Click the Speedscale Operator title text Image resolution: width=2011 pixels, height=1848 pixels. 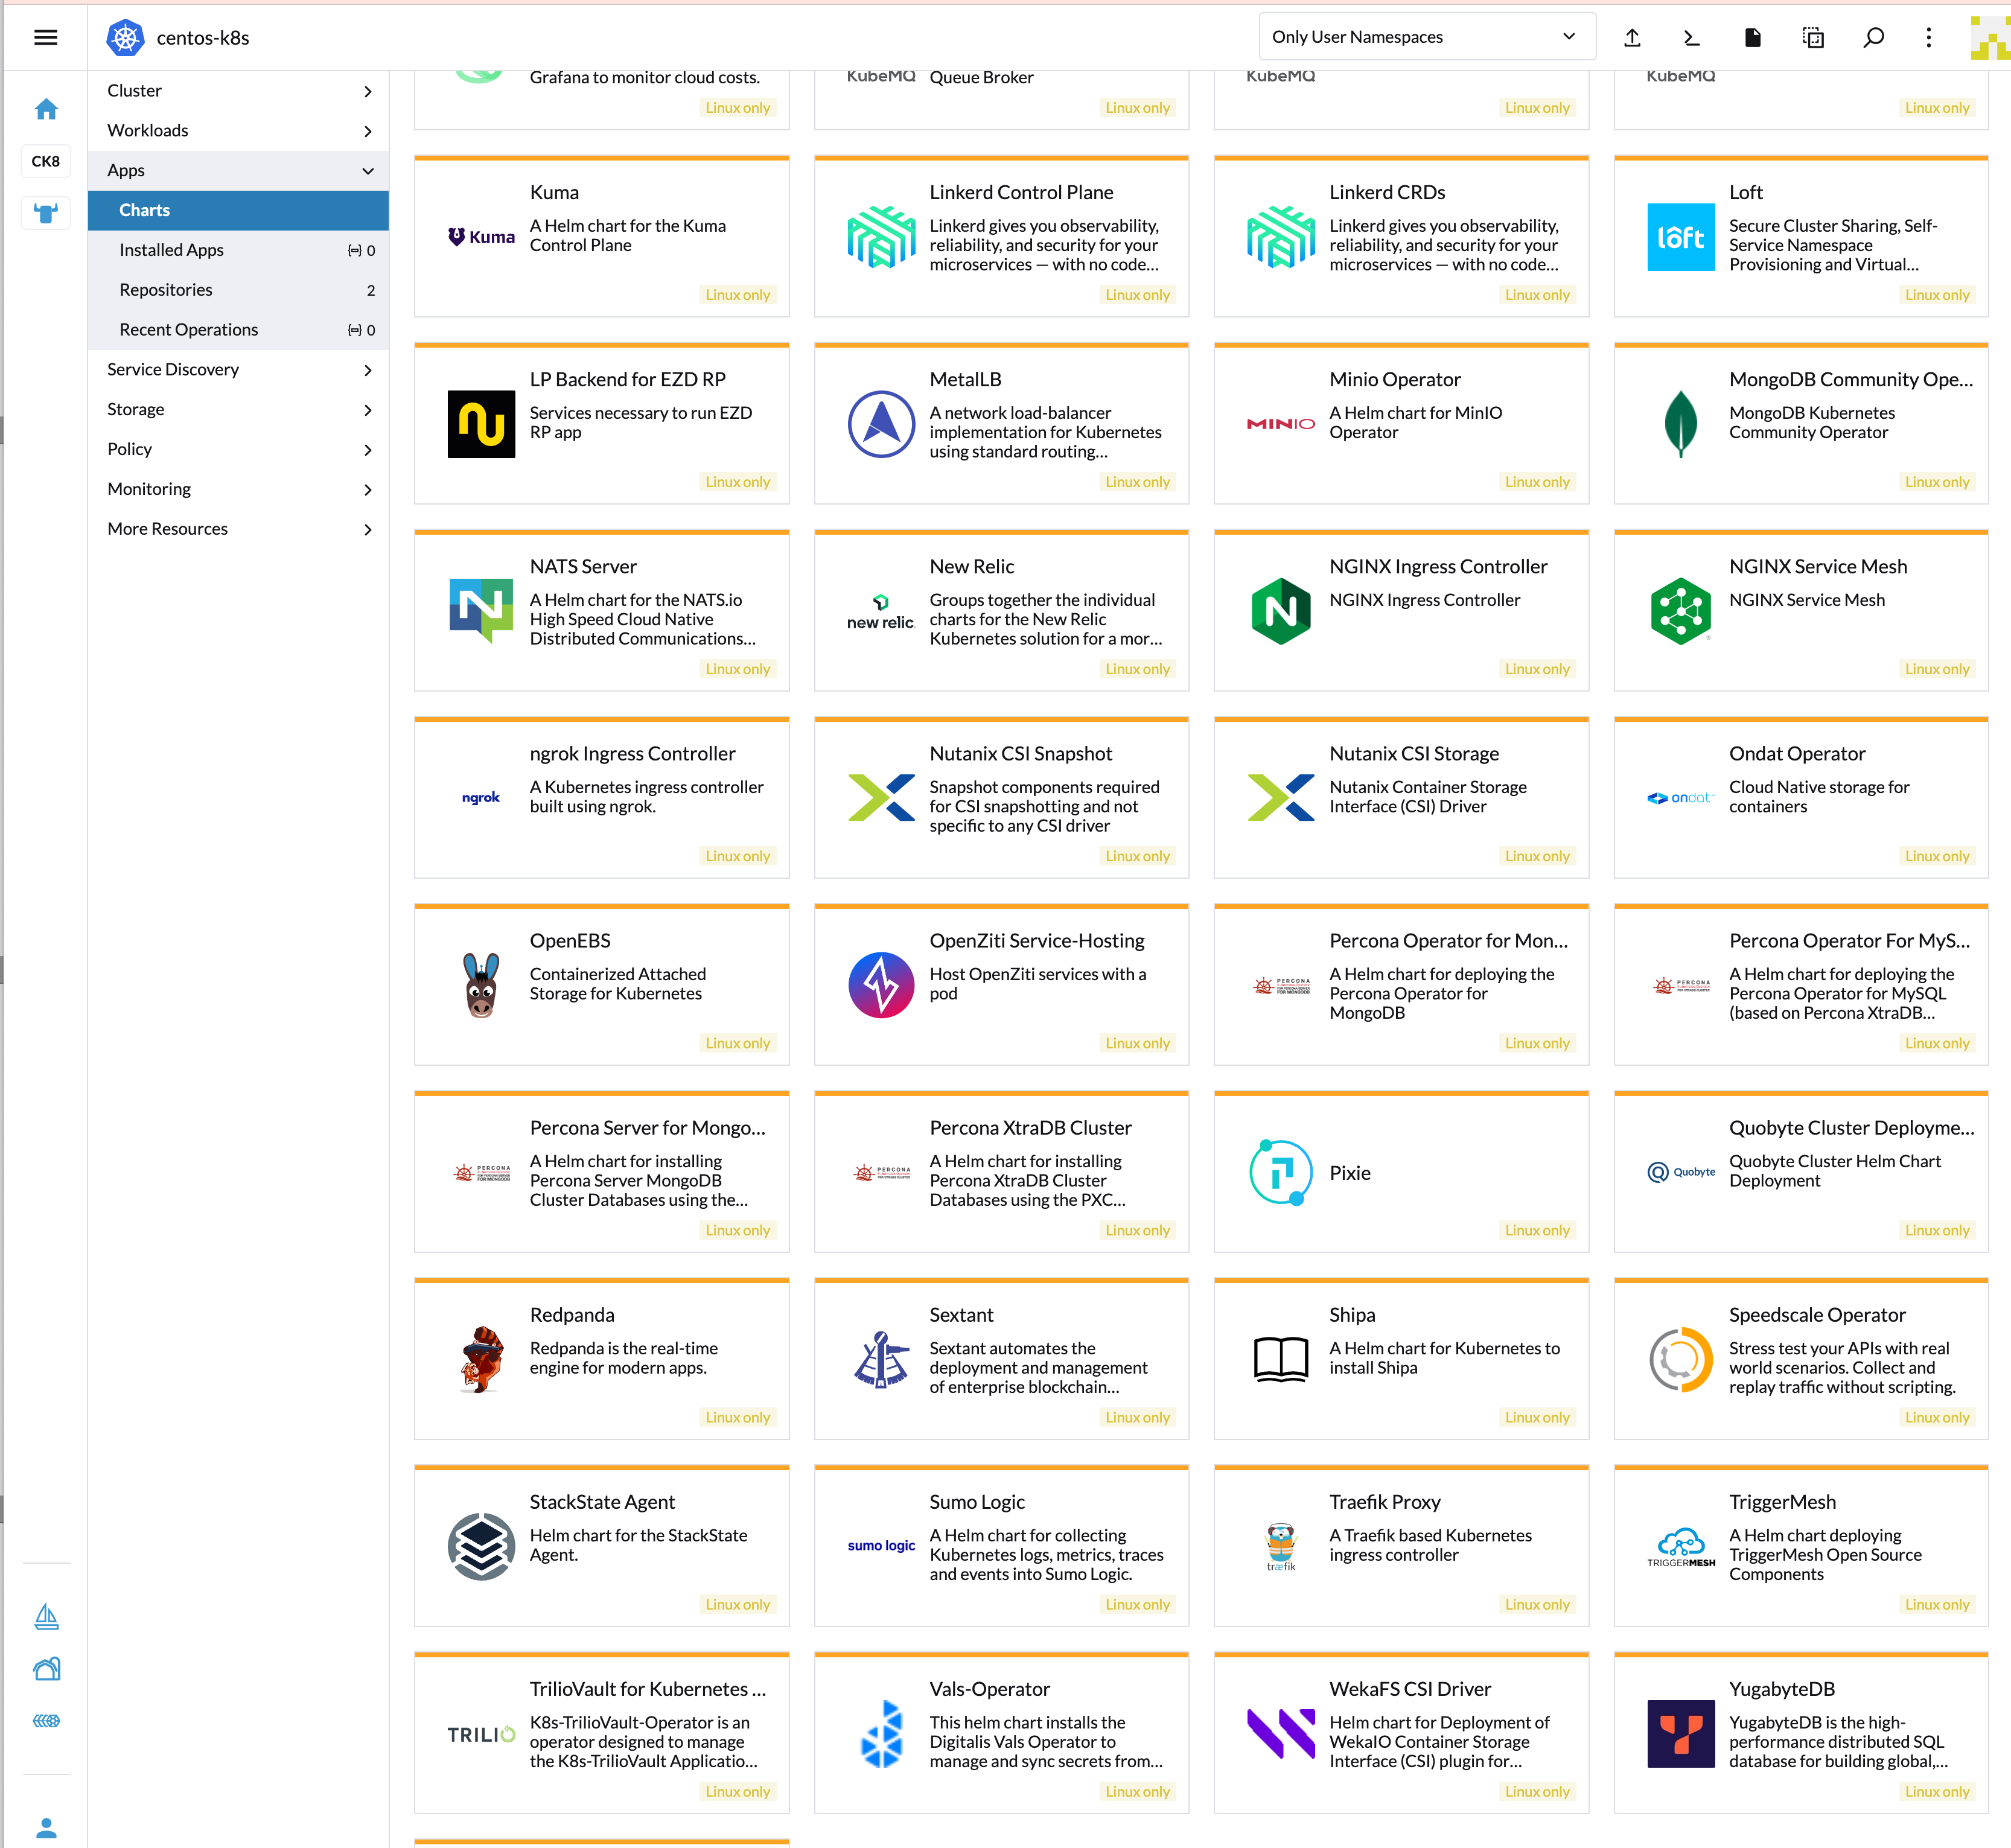[1817, 1315]
